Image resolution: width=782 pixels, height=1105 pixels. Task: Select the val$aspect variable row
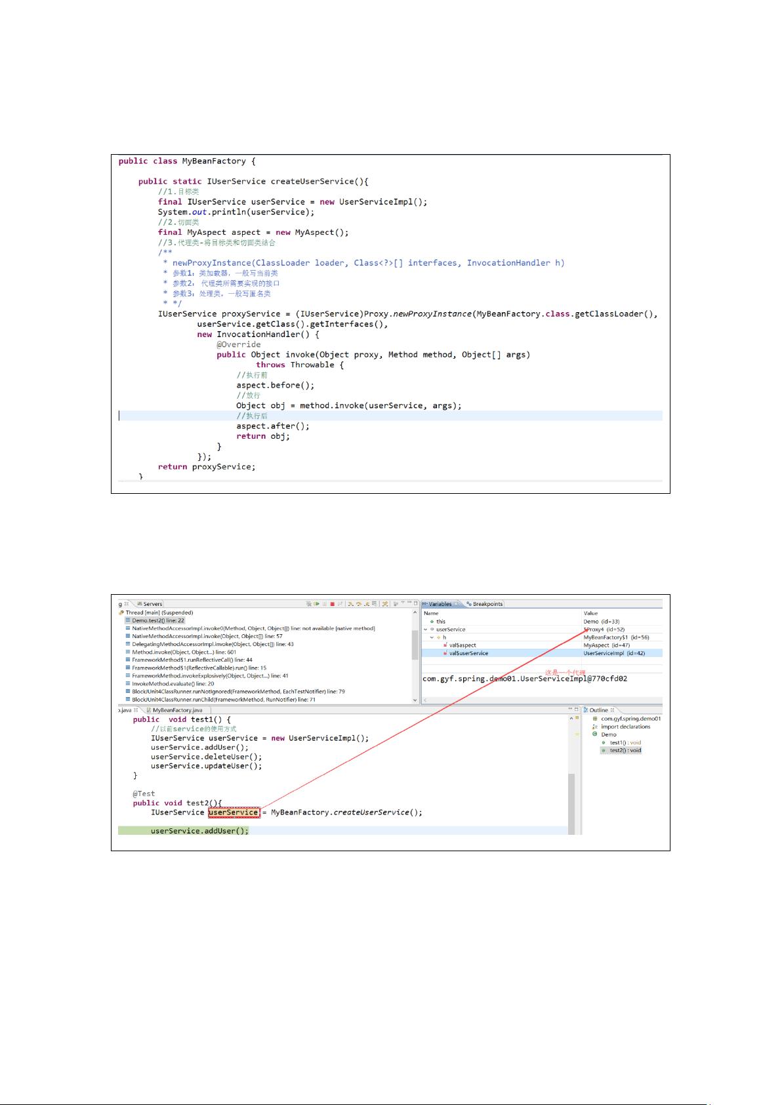coord(542,645)
